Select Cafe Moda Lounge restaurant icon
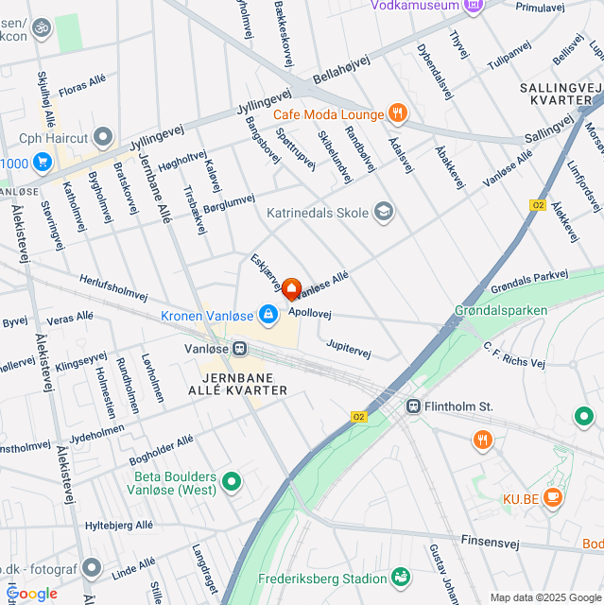 [398, 113]
